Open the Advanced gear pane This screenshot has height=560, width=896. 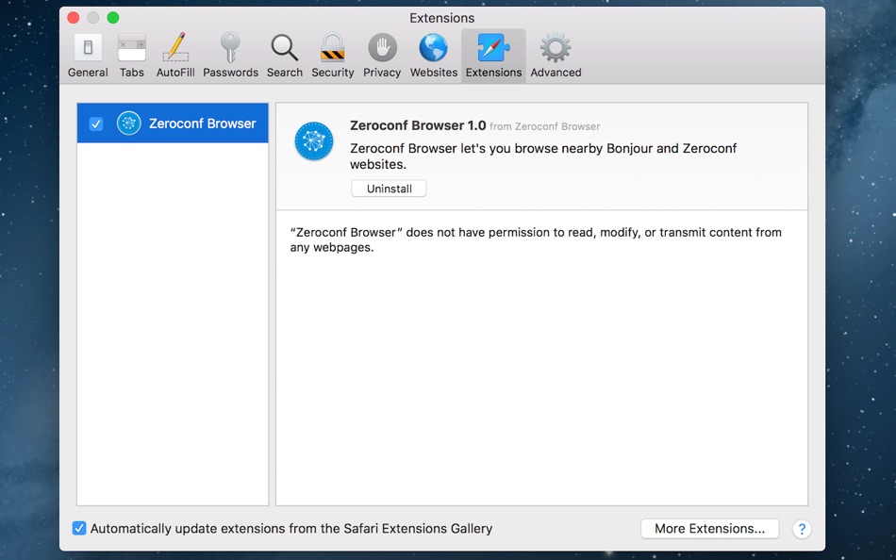pyautogui.click(x=556, y=56)
